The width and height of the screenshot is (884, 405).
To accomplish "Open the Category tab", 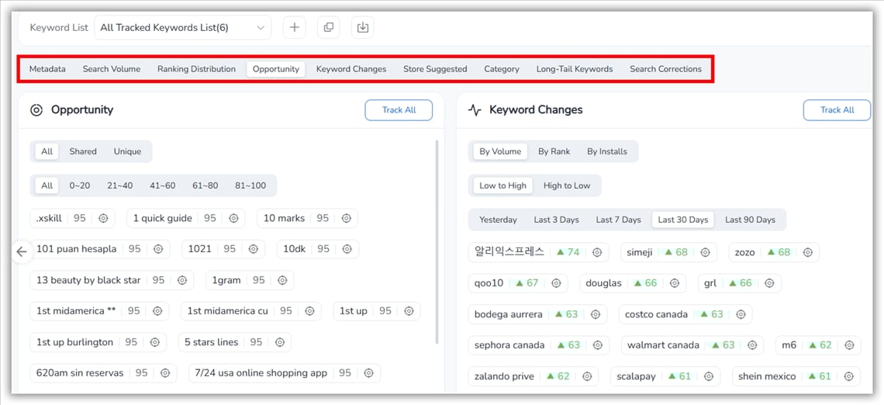I will click(502, 69).
